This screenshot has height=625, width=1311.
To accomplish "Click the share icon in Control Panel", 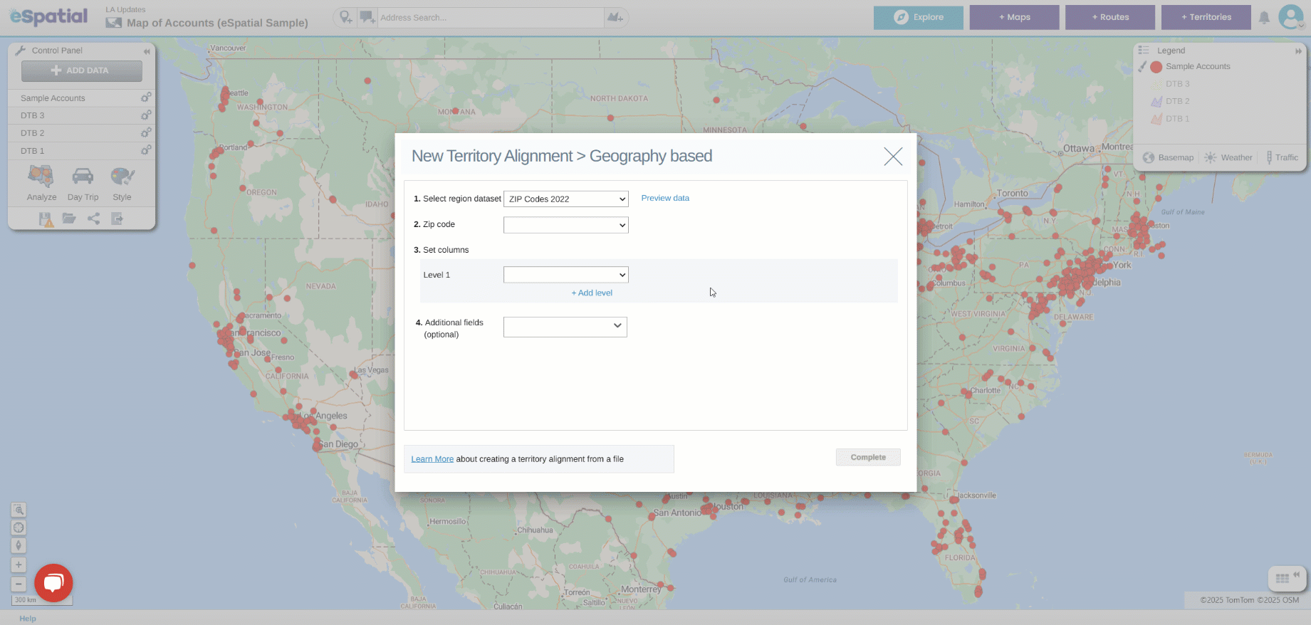I will tap(93, 219).
